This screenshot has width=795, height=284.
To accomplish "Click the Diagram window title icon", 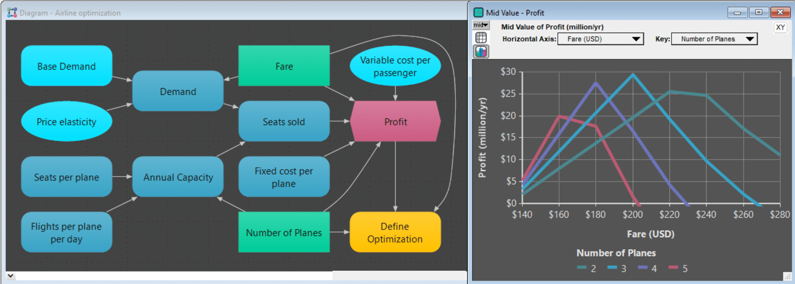I will [12, 13].
